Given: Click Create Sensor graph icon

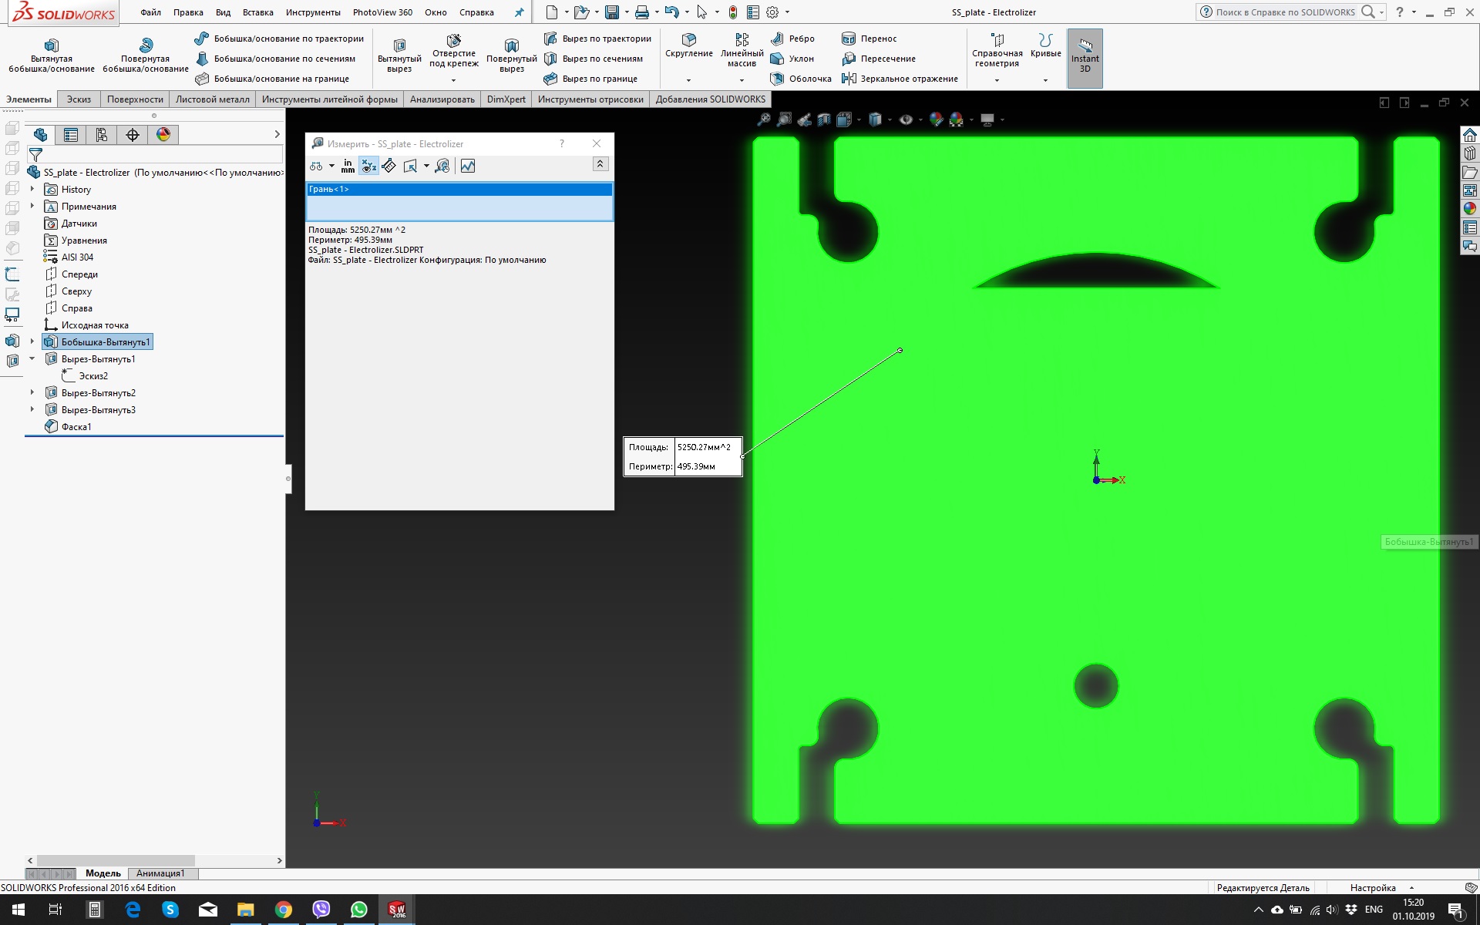Looking at the screenshot, I should click(x=468, y=166).
